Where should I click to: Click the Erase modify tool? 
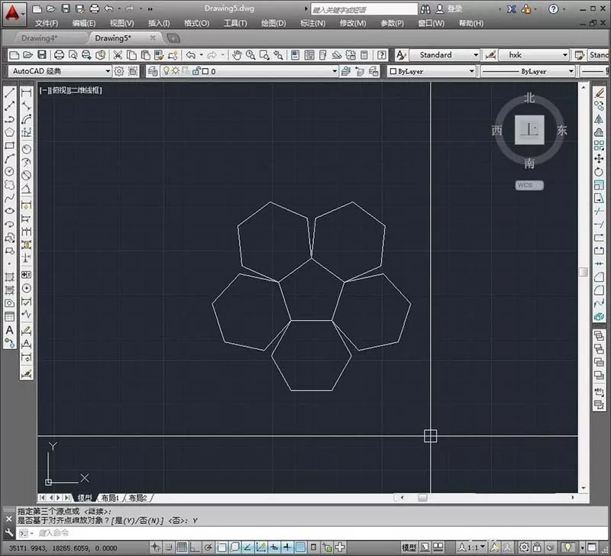click(599, 92)
